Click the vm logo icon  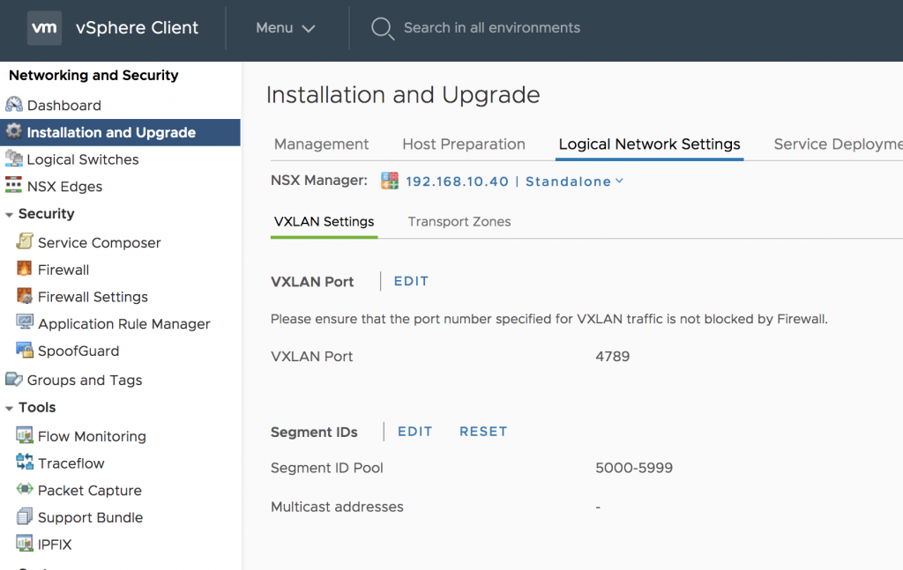(x=44, y=27)
